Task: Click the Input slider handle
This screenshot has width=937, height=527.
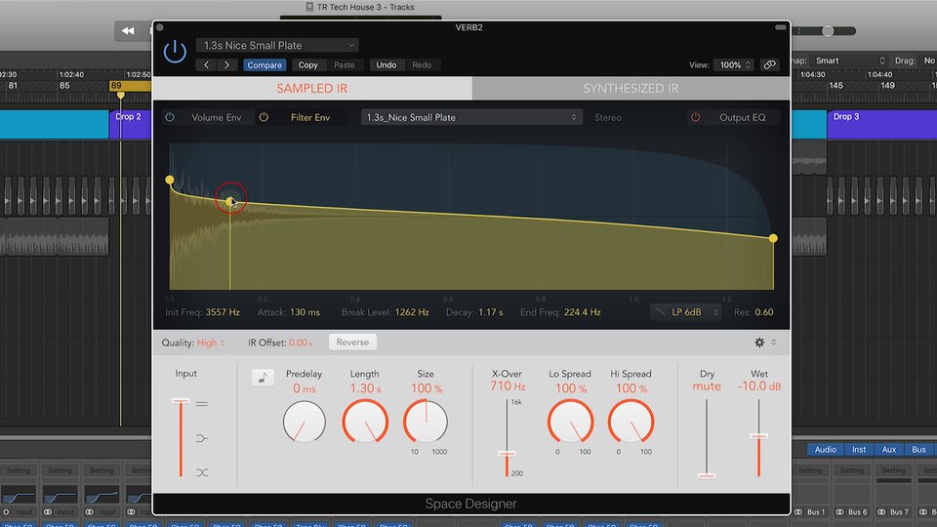Action: [x=181, y=401]
